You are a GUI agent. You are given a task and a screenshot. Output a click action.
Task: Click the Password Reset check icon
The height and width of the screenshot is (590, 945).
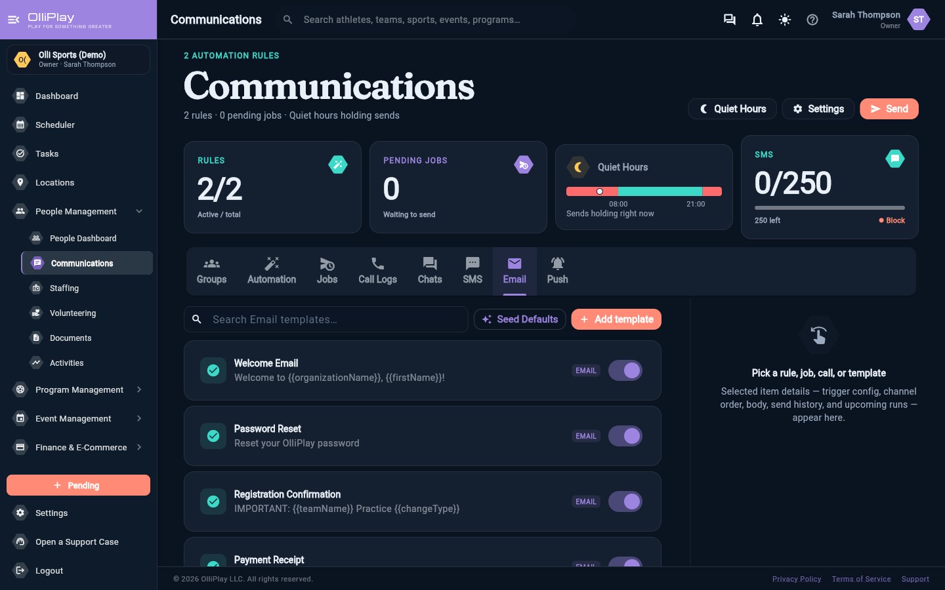pyautogui.click(x=213, y=436)
